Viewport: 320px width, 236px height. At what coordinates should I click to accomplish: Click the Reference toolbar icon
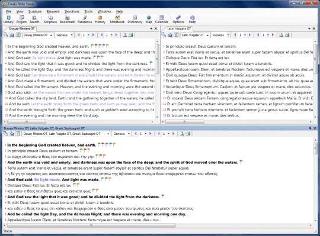click(85, 20)
